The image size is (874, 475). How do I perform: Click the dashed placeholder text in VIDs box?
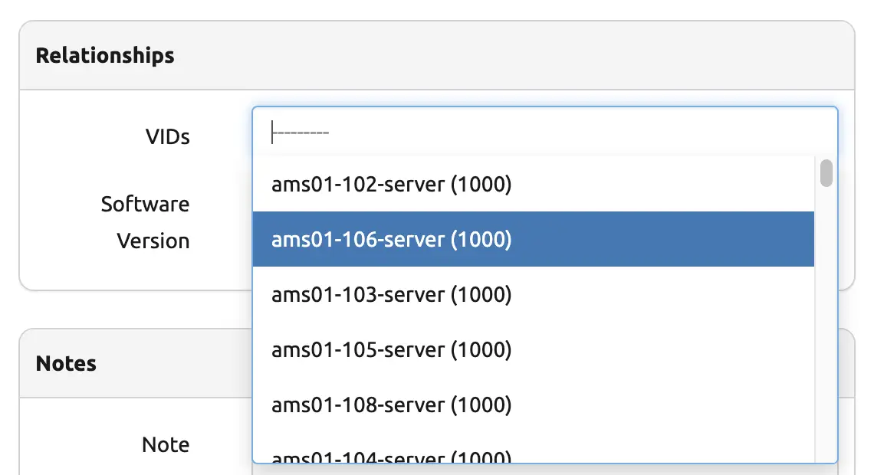click(x=301, y=133)
